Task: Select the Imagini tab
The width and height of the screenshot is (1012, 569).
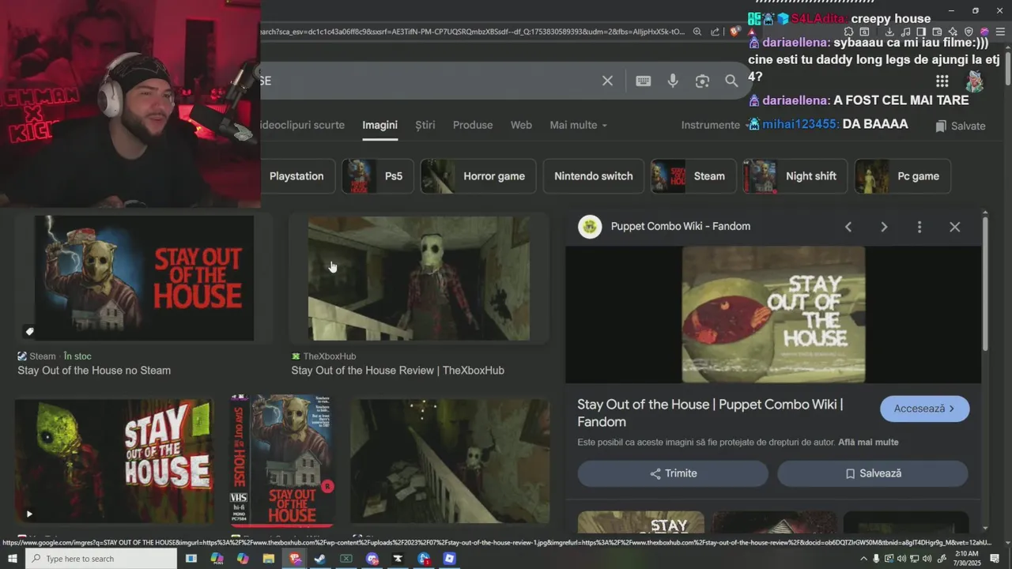Action: (379, 125)
